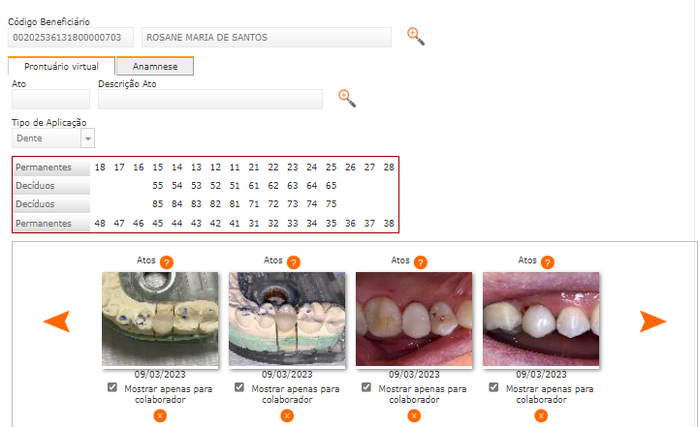Open the Dente combo box
This screenshot has height=427, width=699.
click(53, 138)
